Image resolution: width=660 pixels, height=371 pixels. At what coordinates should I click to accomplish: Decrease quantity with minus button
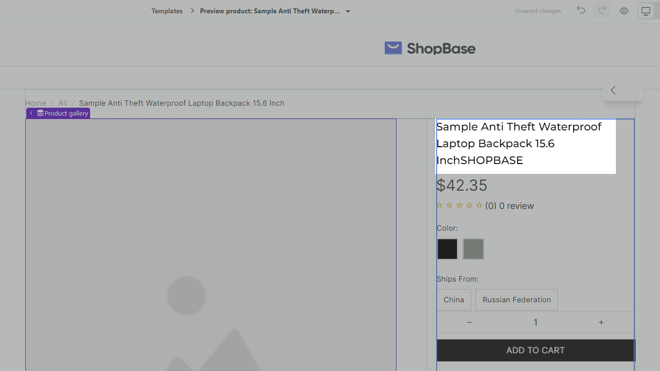point(469,323)
